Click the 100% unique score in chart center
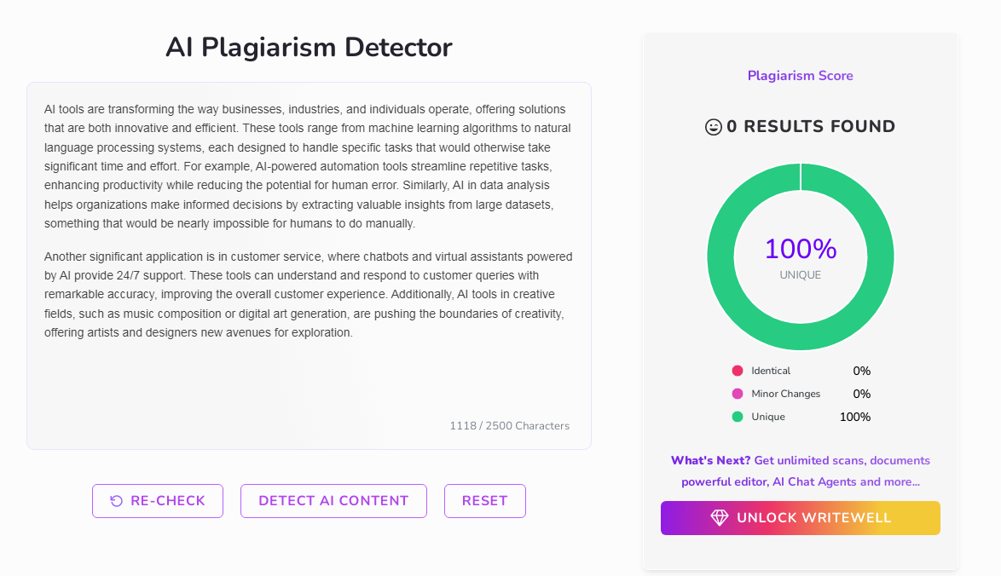 click(x=800, y=250)
